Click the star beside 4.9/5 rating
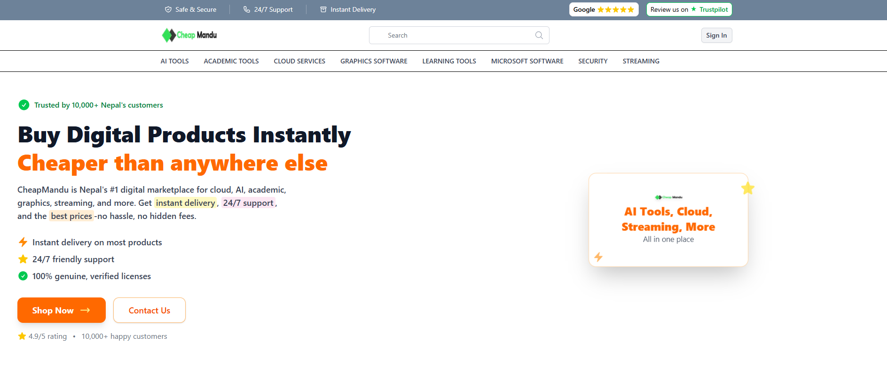 22,336
